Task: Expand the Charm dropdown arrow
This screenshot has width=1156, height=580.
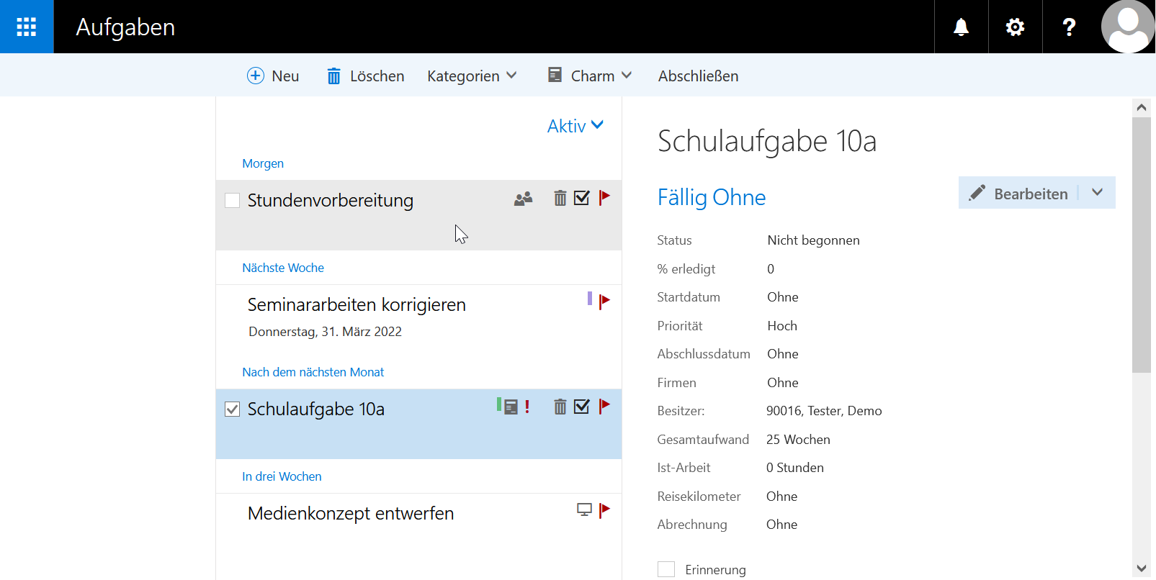Action: 627,75
